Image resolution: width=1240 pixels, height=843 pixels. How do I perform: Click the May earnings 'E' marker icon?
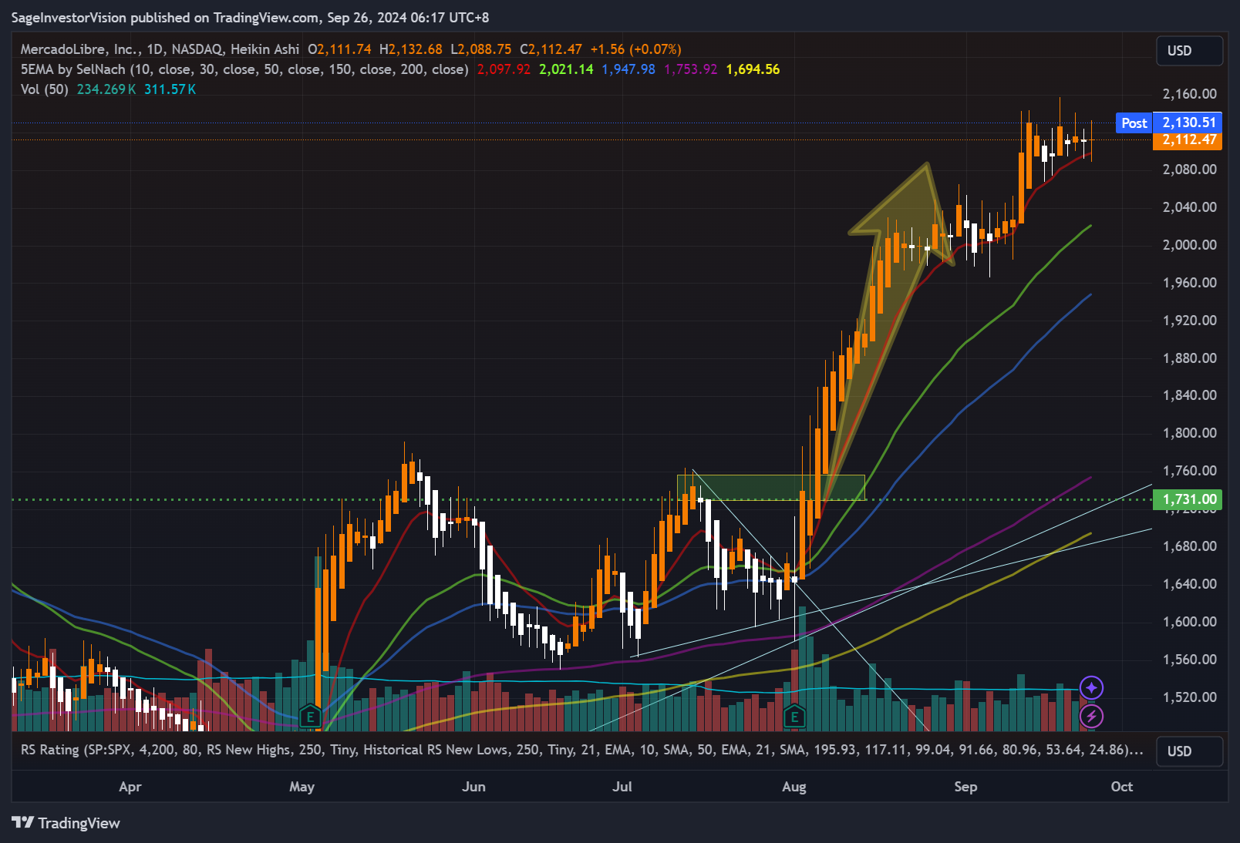click(310, 717)
